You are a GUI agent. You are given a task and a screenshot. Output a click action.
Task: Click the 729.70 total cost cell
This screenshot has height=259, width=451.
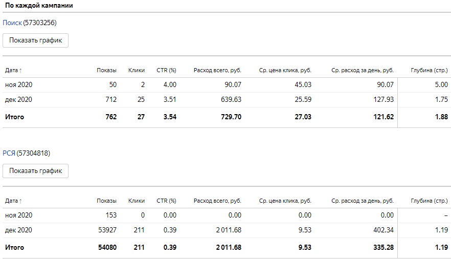[x=230, y=117]
